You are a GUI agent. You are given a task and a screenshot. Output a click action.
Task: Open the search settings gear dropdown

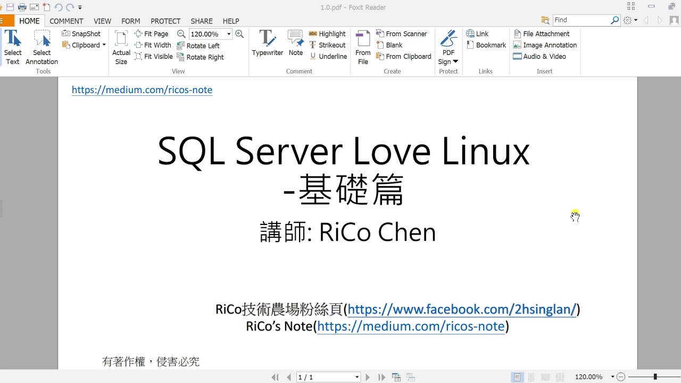pos(630,20)
